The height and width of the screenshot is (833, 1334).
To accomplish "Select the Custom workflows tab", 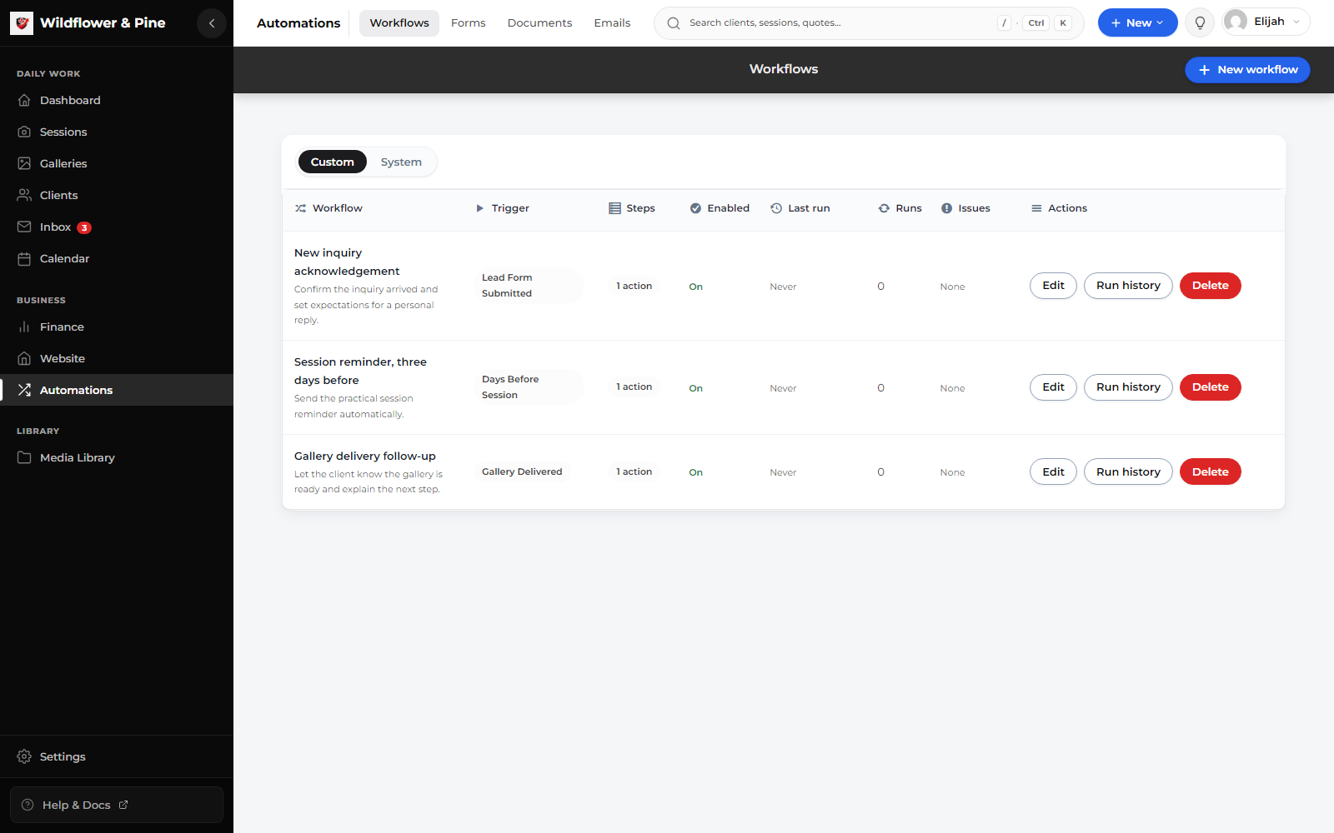I will coord(332,162).
